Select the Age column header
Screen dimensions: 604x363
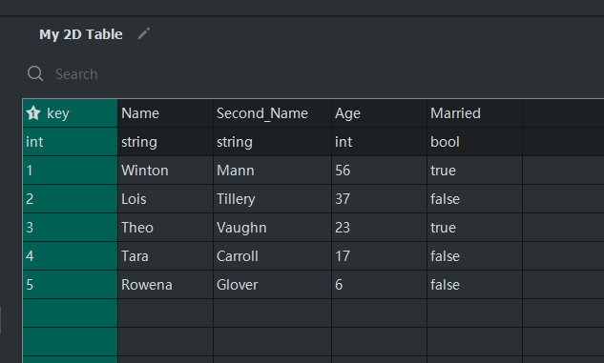click(x=379, y=113)
